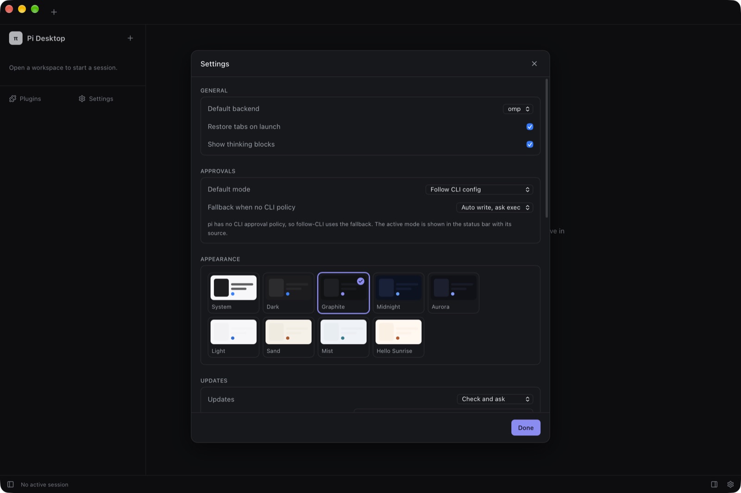Open the Default backend dropdown
This screenshot has height=493, width=741.
pyautogui.click(x=518, y=109)
